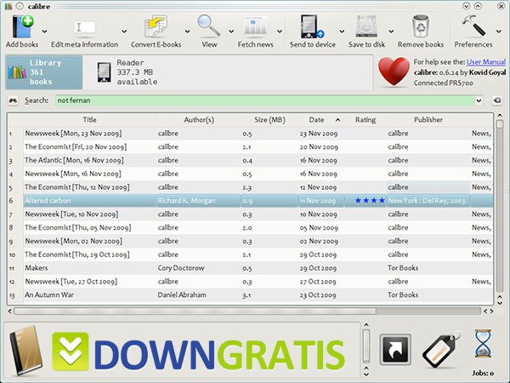This screenshot has height=383, width=510.
Task: Click the four-star rating of Altered carbon
Action: pyautogui.click(x=370, y=201)
